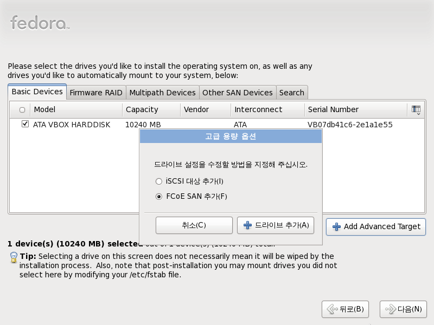
Task: Sort by the Serial Number column header
Action: [x=356, y=110]
